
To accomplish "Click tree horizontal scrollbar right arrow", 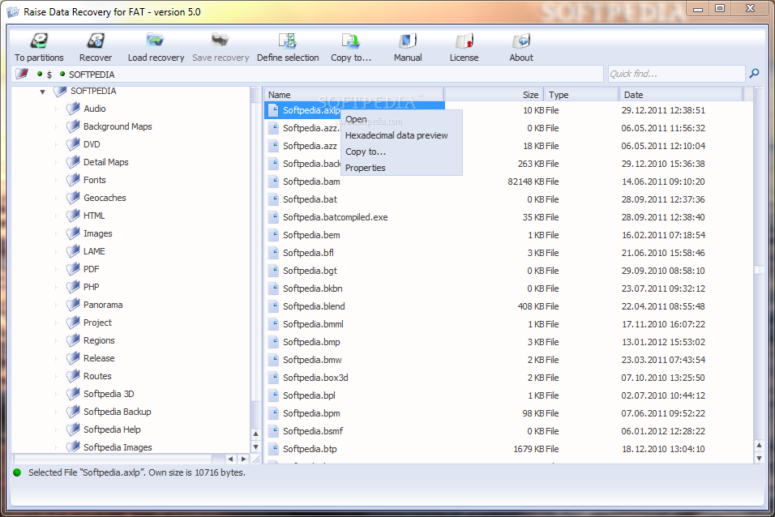I will click(243, 459).
